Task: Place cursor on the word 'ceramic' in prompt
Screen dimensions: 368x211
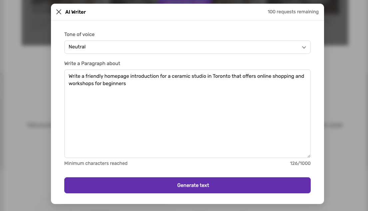Action: (x=181, y=76)
